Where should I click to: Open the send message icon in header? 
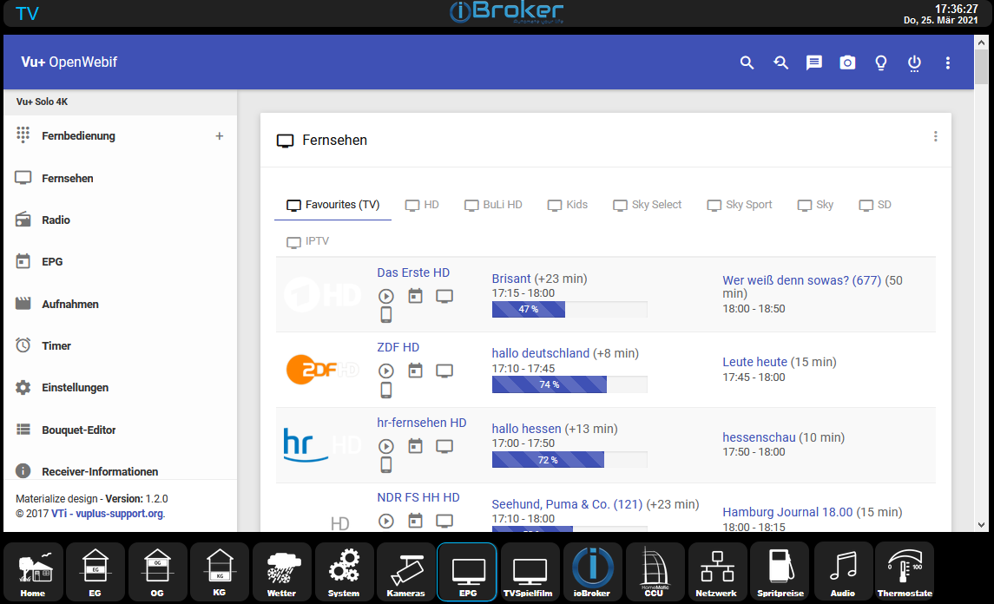814,62
